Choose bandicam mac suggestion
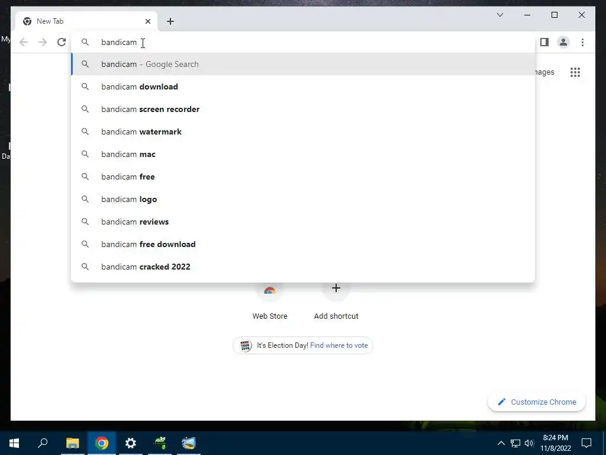 pyautogui.click(x=303, y=154)
